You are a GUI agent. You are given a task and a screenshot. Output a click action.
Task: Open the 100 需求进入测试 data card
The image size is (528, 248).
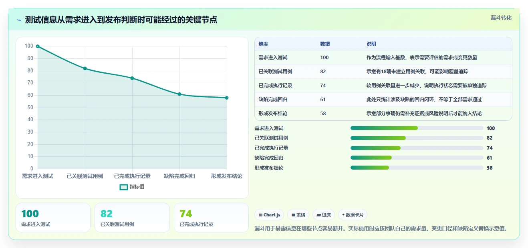[53, 218]
